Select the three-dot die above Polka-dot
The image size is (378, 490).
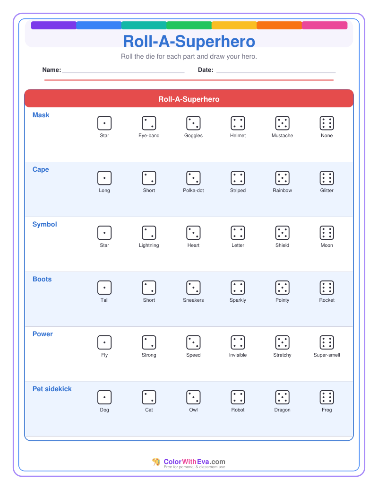(x=193, y=178)
